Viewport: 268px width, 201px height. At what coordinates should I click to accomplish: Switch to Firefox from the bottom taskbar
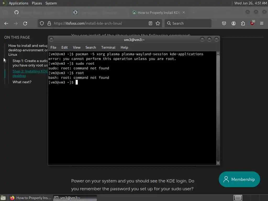tap(31, 198)
